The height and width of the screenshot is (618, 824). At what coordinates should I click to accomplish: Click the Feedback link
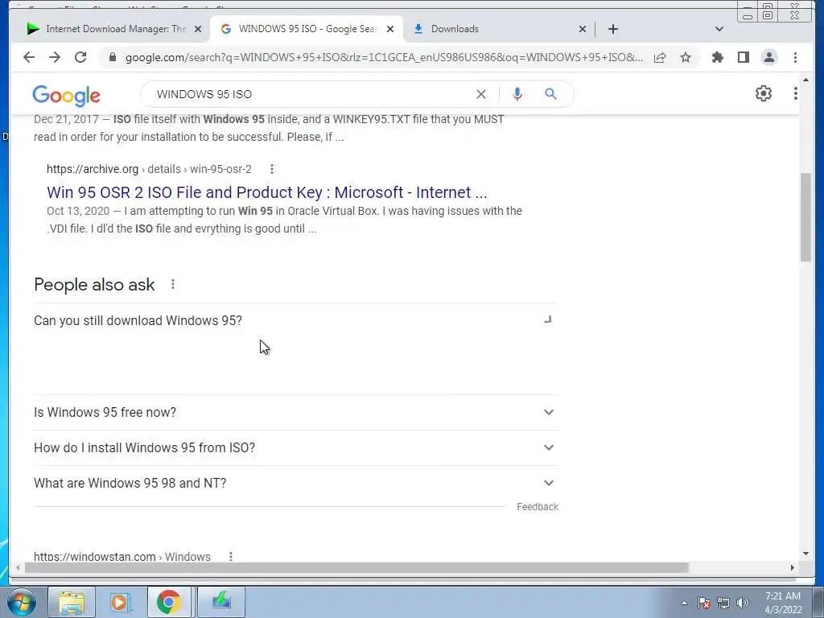point(537,507)
